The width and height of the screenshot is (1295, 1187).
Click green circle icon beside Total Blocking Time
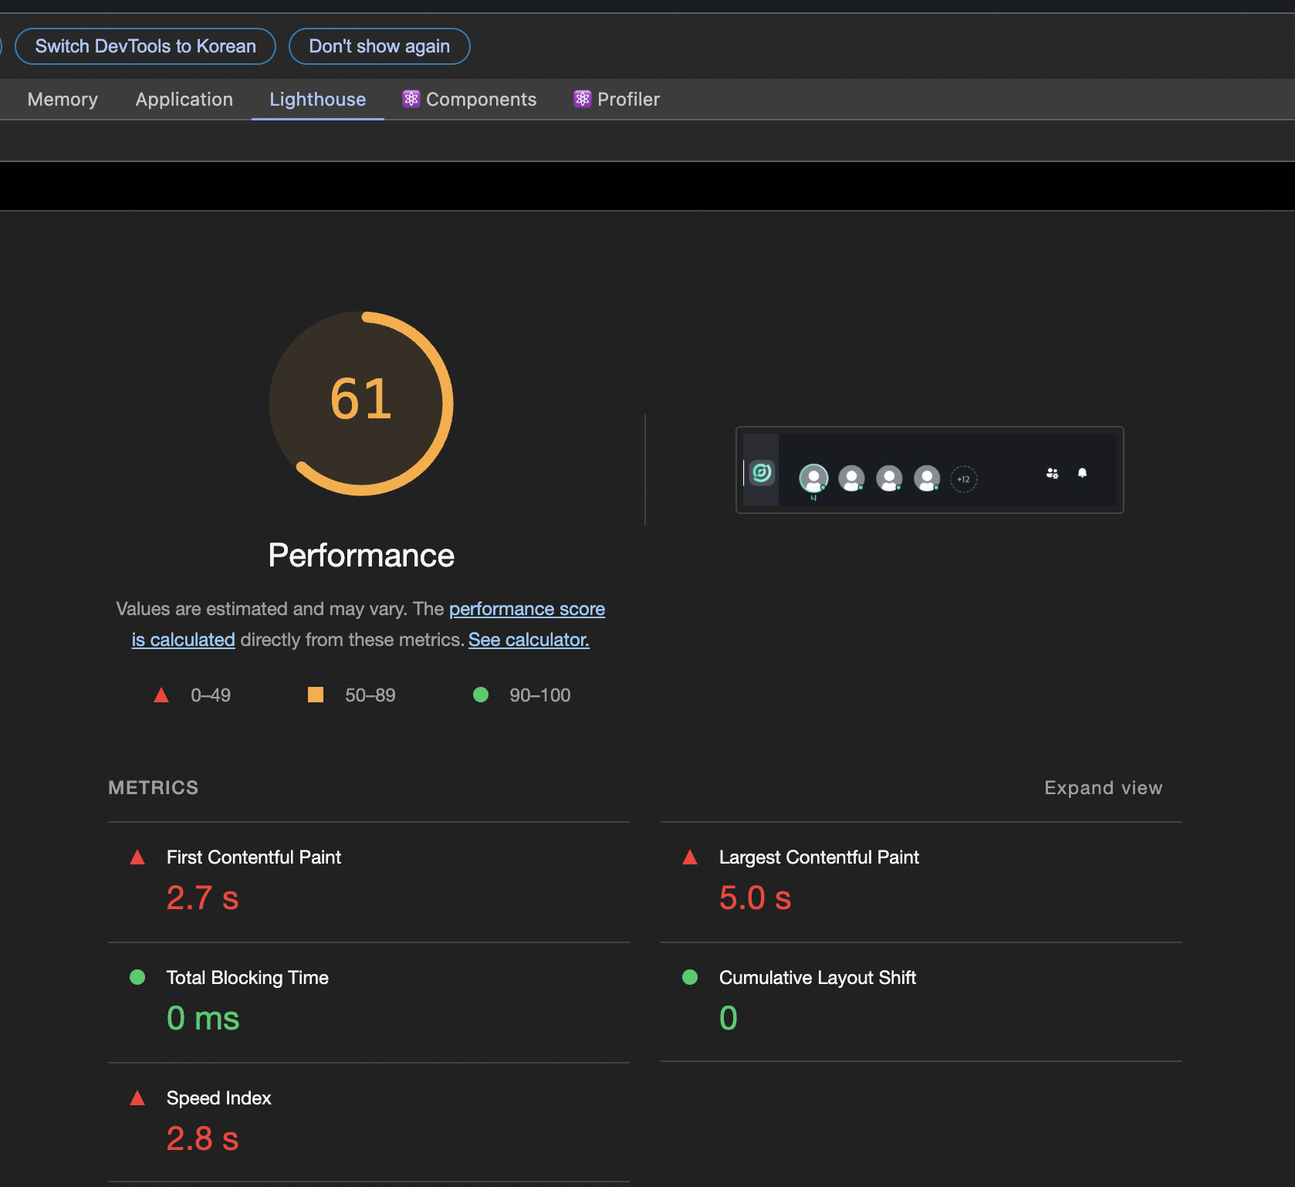tap(137, 977)
